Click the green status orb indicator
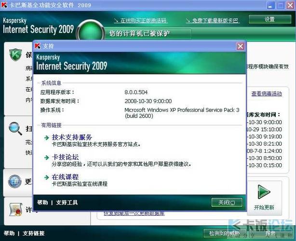 [91, 31]
